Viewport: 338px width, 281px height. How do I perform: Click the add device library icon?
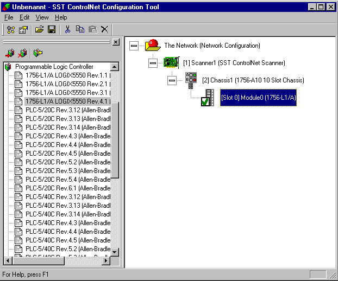(10, 53)
